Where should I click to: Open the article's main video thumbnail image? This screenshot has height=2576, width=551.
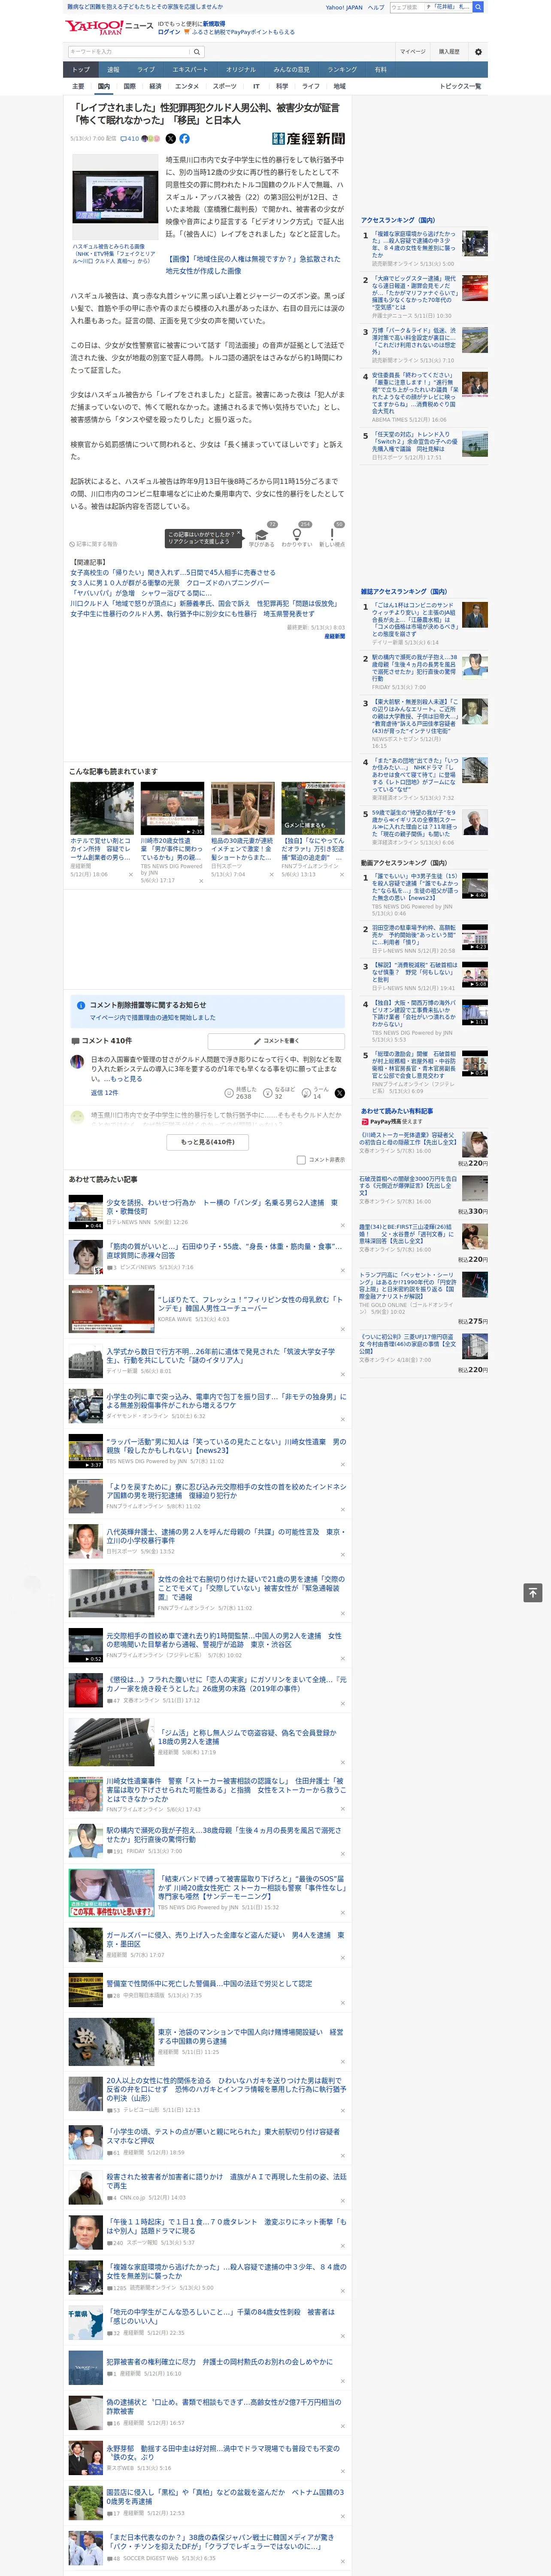pos(115,196)
